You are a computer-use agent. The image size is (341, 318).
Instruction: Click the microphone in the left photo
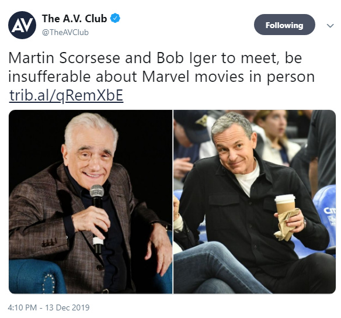(x=97, y=219)
